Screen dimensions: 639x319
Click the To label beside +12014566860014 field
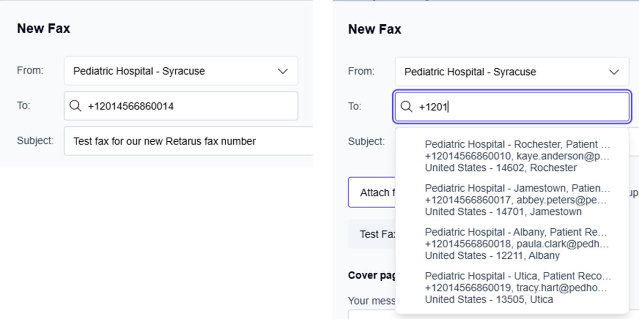(23, 106)
